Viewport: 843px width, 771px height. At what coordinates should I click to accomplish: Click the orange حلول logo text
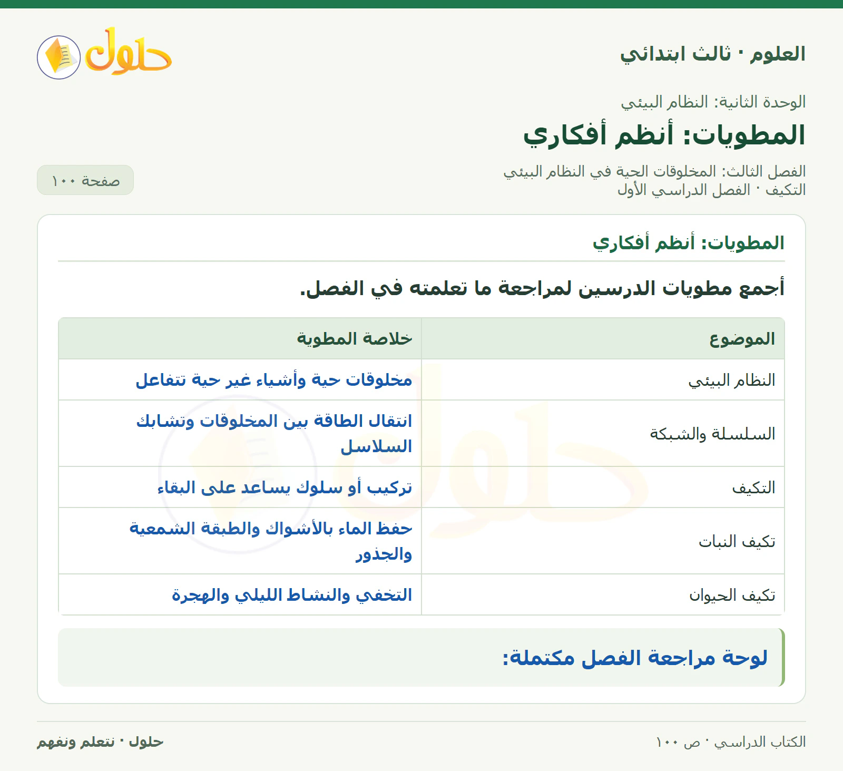tap(128, 52)
